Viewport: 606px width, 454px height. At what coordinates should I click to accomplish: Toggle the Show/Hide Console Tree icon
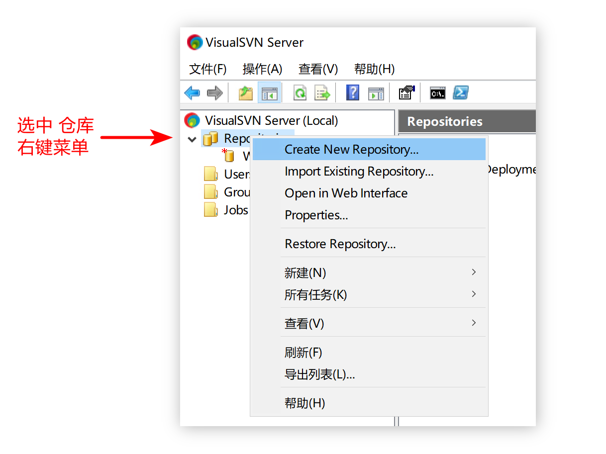(269, 93)
